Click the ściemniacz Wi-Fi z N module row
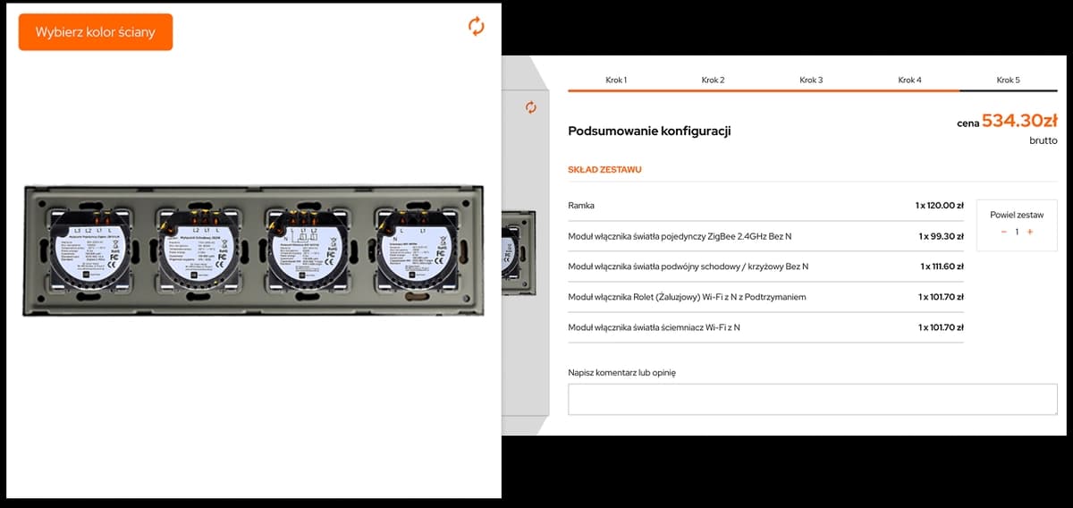The width and height of the screenshot is (1073, 508). (x=765, y=327)
